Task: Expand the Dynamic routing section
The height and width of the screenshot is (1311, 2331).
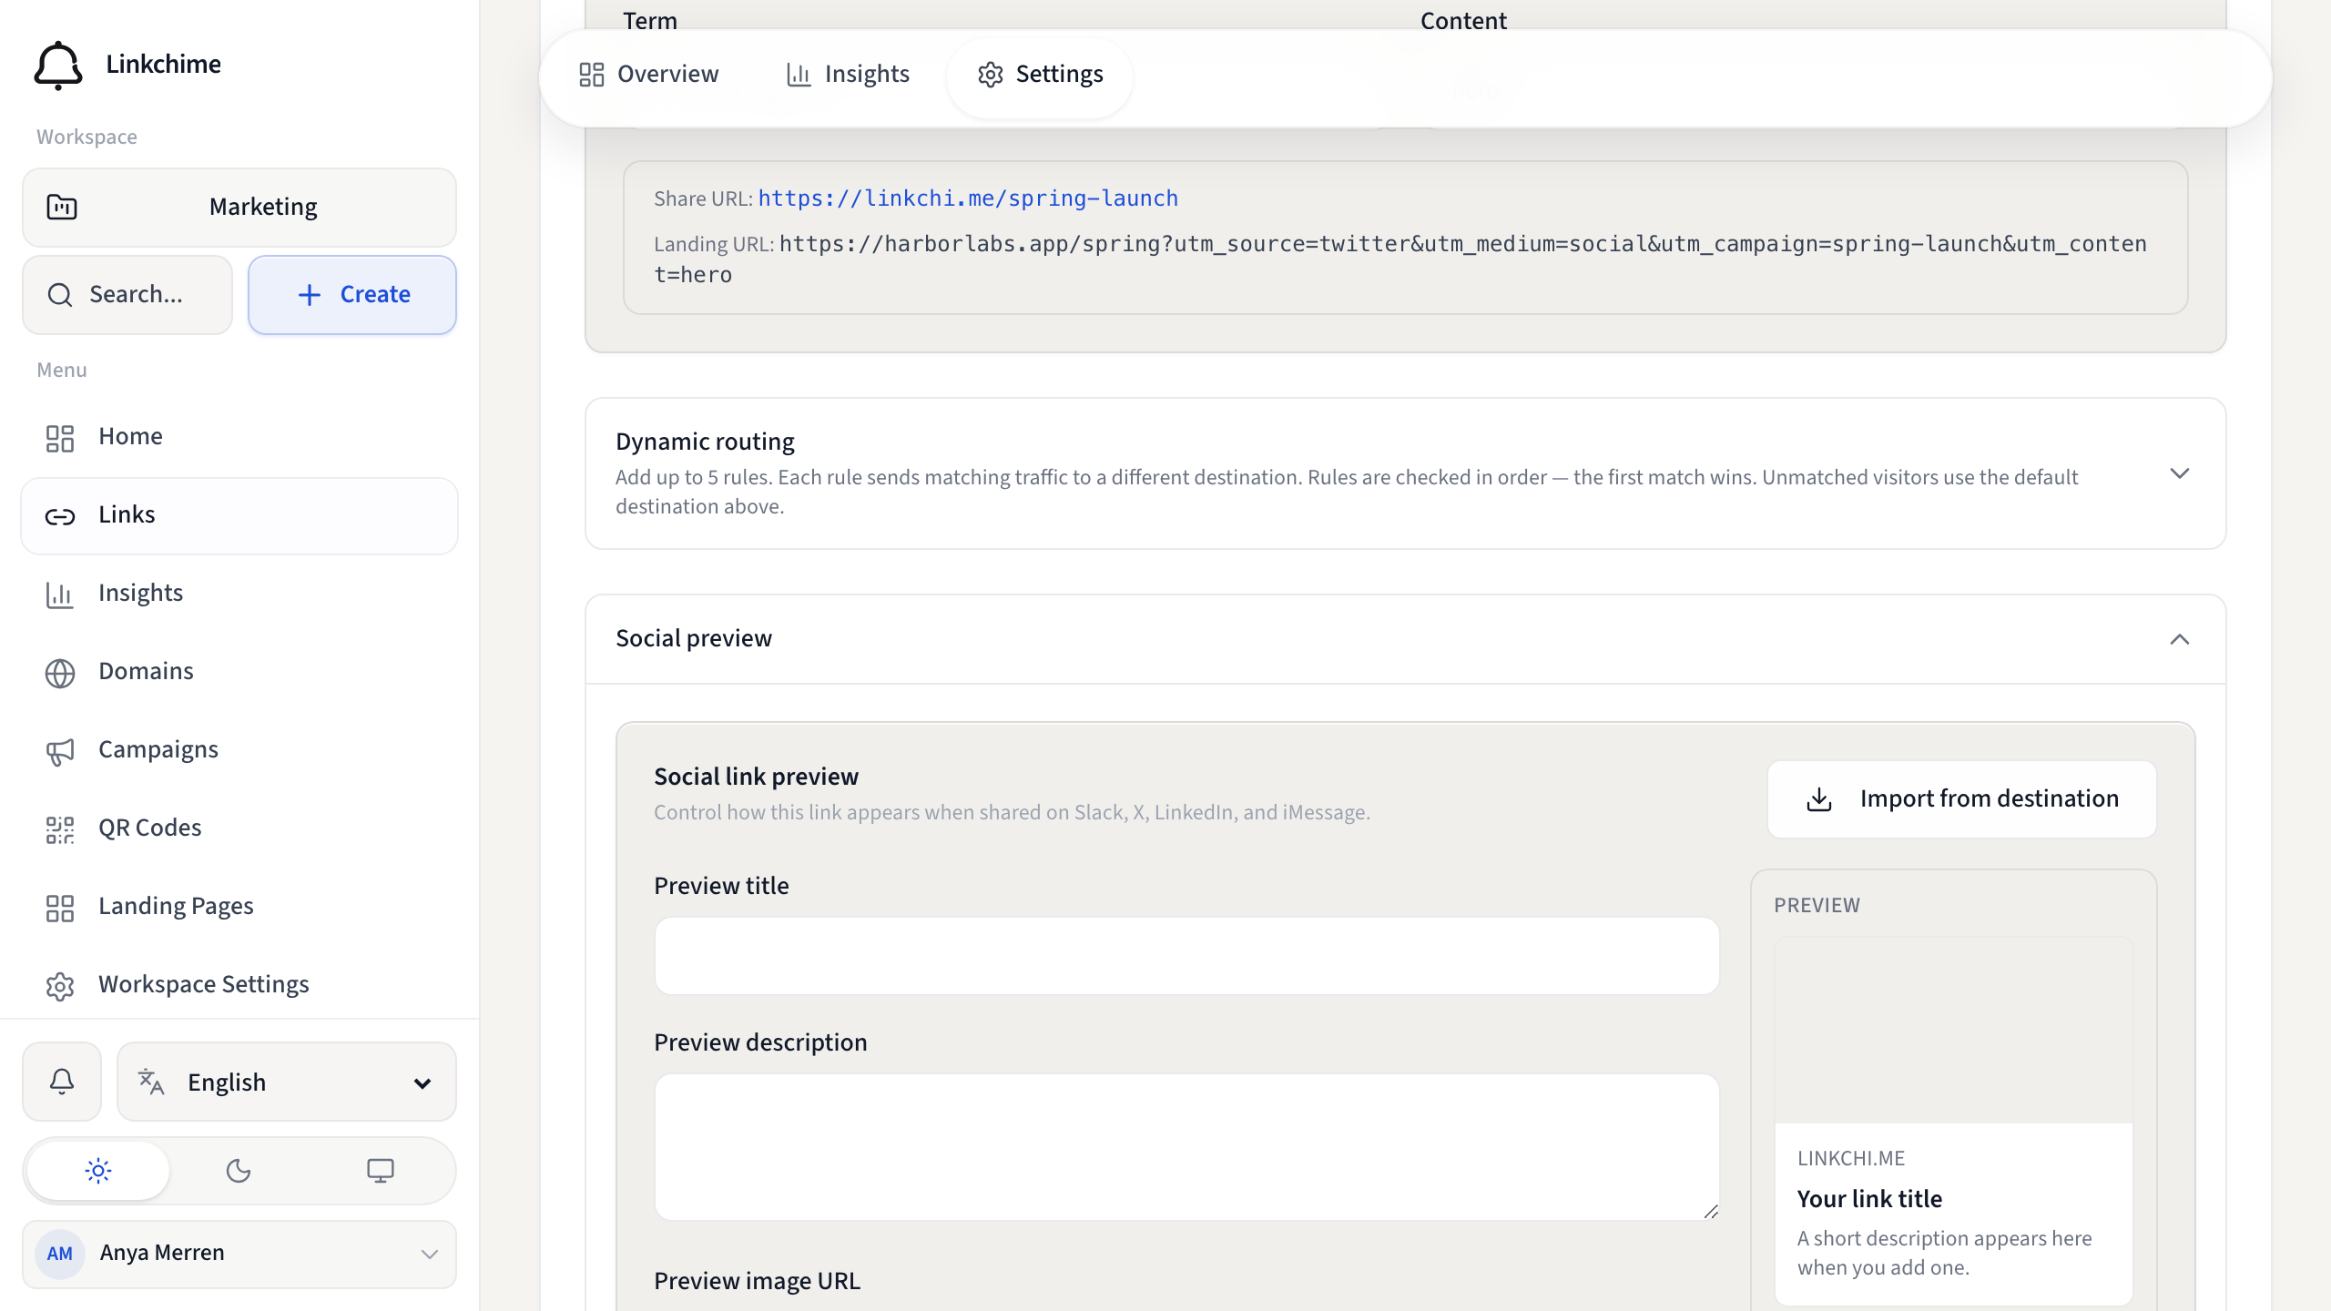Action: [1405, 473]
